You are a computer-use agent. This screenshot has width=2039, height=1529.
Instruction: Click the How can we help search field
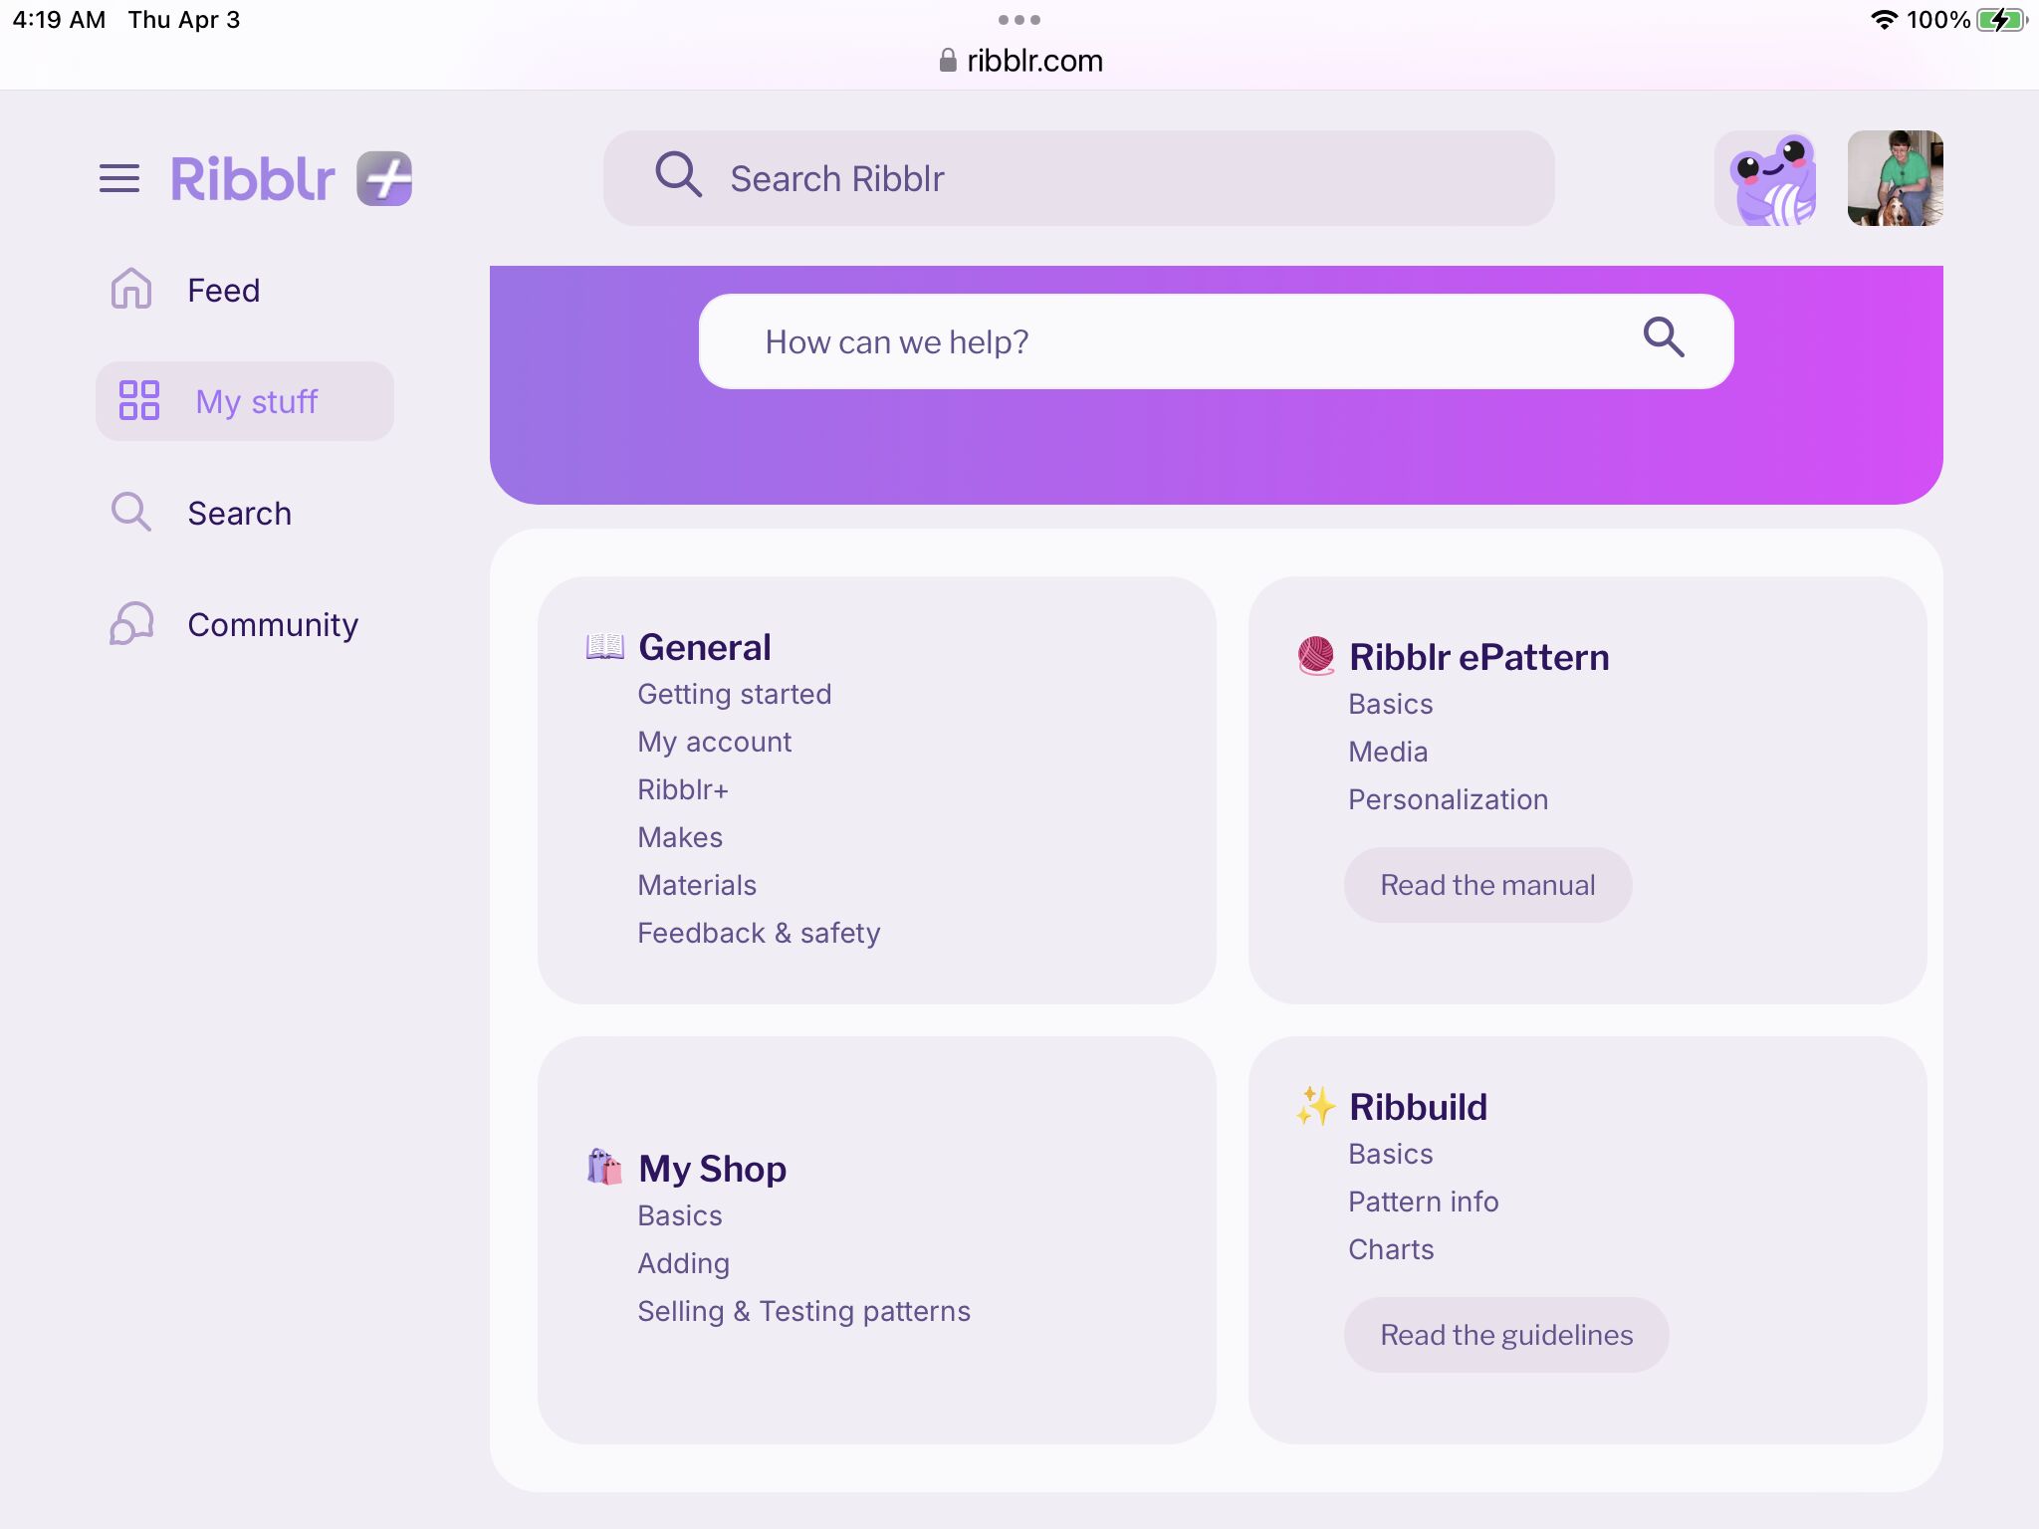pyautogui.click(x=1095, y=340)
